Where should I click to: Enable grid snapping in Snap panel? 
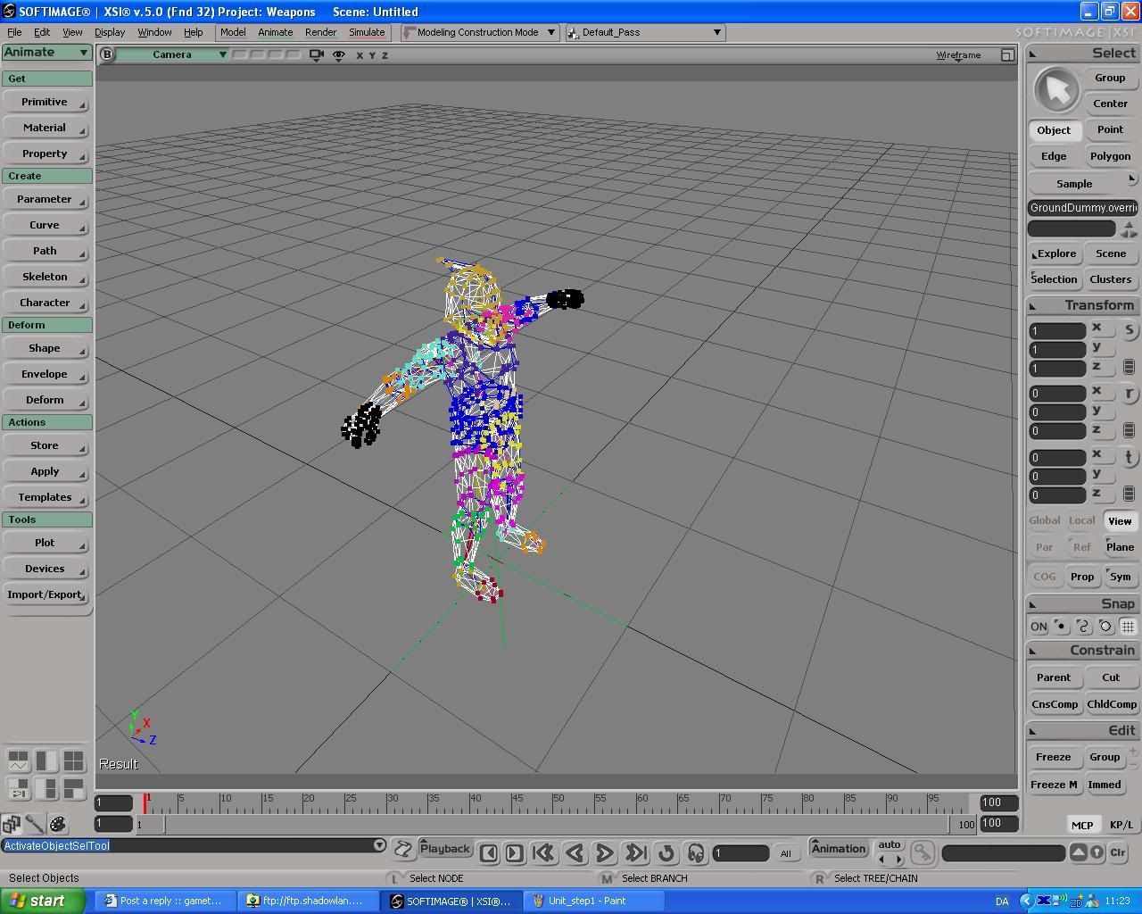pyautogui.click(x=1128, y=627)
